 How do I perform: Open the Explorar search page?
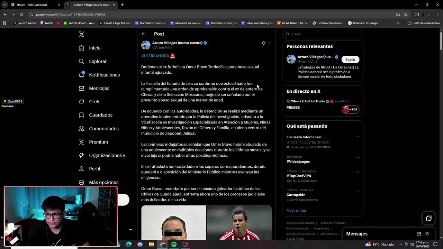[92, 61]
